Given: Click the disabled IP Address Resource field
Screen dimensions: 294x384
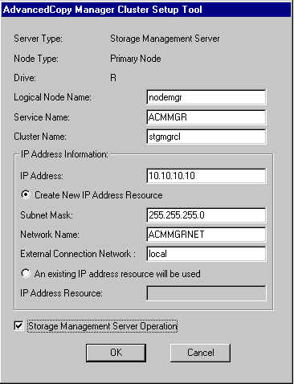Looking at the screenshot, I should click(x=206, y=293).
